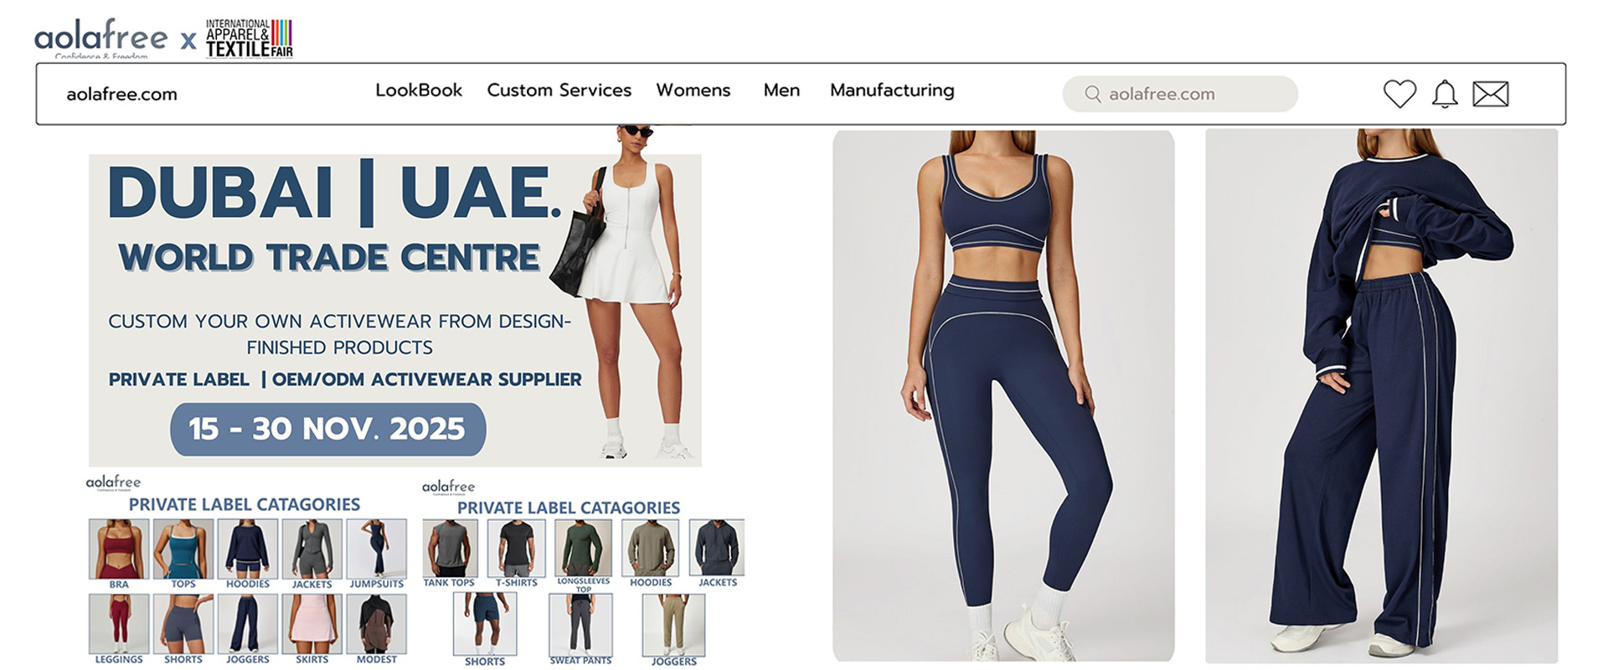
Task: Select the women's HOODIES category thumbnail
Action: (248, 549)
